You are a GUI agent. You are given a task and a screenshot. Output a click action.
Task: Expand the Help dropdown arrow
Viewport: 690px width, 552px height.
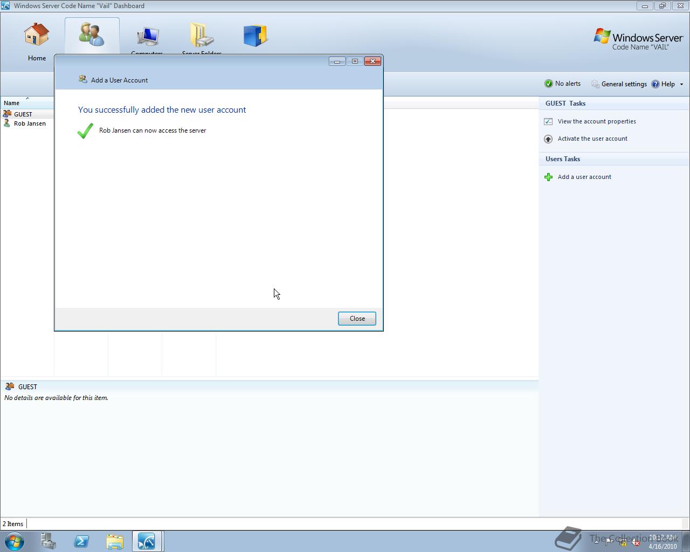pyautogui.click(x=681, y=84)
